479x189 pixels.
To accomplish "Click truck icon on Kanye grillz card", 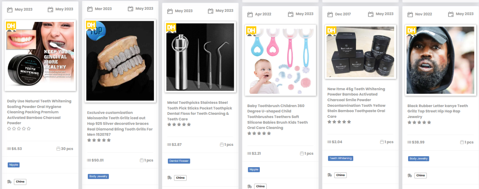I will [x=410, y=175].
